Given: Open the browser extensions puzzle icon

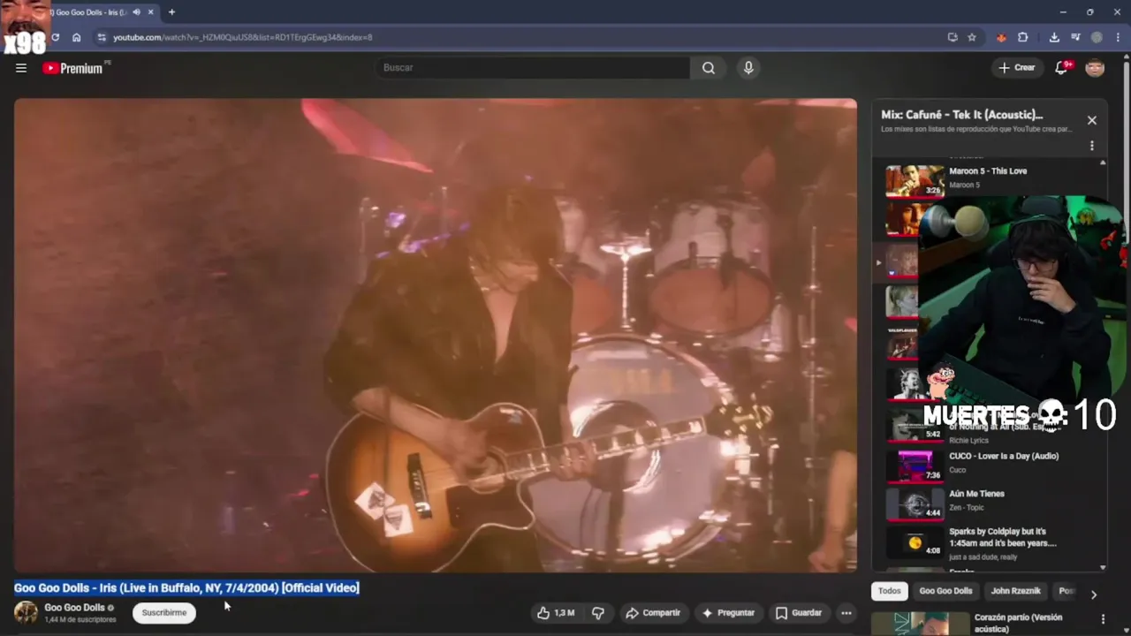Looking at the screenshot, I should 1023,37.
